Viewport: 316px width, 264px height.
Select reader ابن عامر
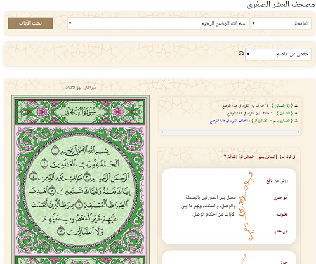tap(281, 232)
